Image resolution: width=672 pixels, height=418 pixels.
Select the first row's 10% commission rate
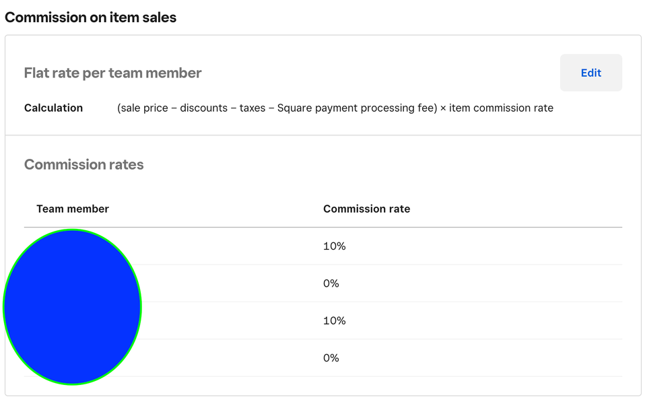coord(334,246)
